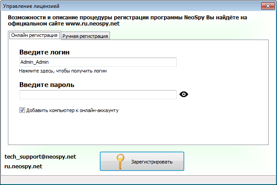Select the Онлайн регистрация tab
This screenshot has width=277, height=185.
pyautogui.click(x=34, y=35)
